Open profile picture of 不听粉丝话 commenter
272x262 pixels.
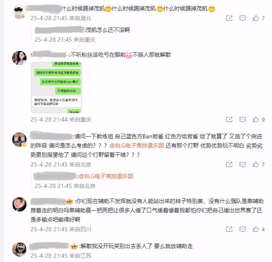pos(19,58)
